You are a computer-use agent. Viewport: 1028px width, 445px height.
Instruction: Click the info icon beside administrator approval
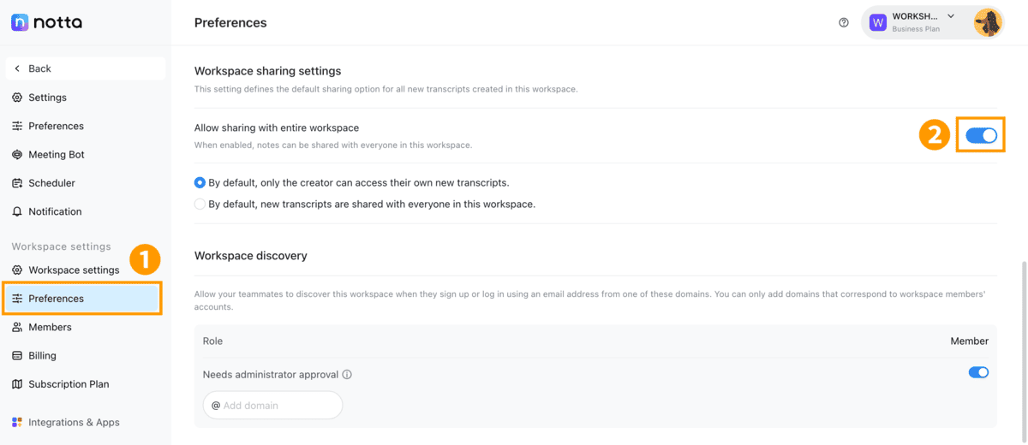(x=347, y=375)
